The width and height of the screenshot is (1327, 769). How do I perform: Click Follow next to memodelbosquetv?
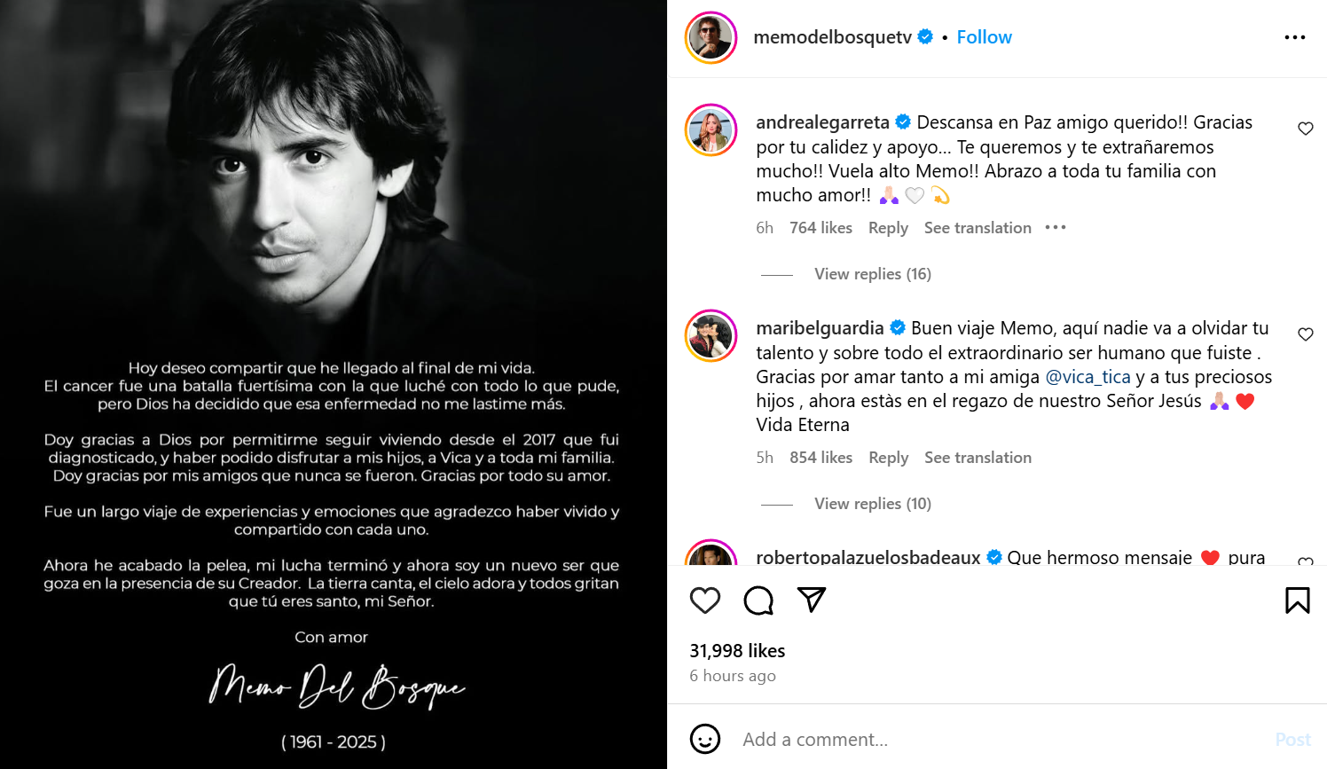(x=984, y=37)
